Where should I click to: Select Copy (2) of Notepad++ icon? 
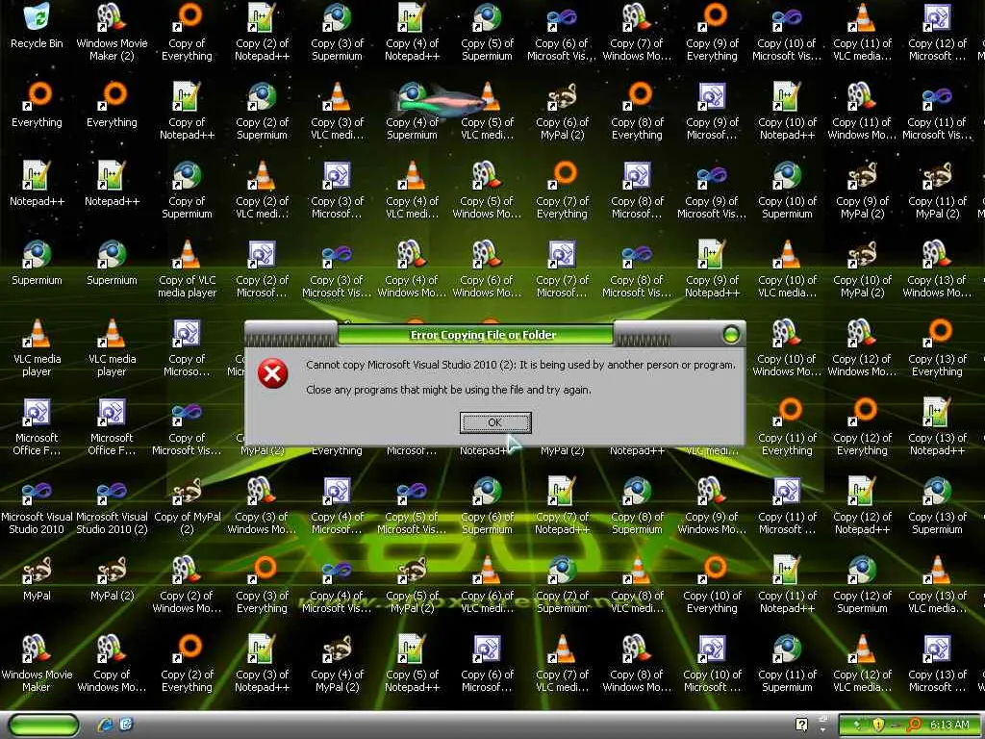pyautogui.click(x=262, y=33)
